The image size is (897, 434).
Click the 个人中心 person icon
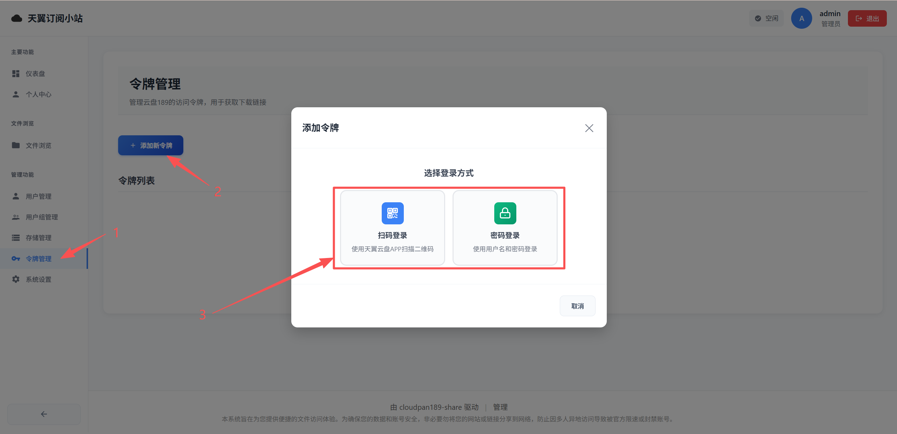[x=16, y=94]
